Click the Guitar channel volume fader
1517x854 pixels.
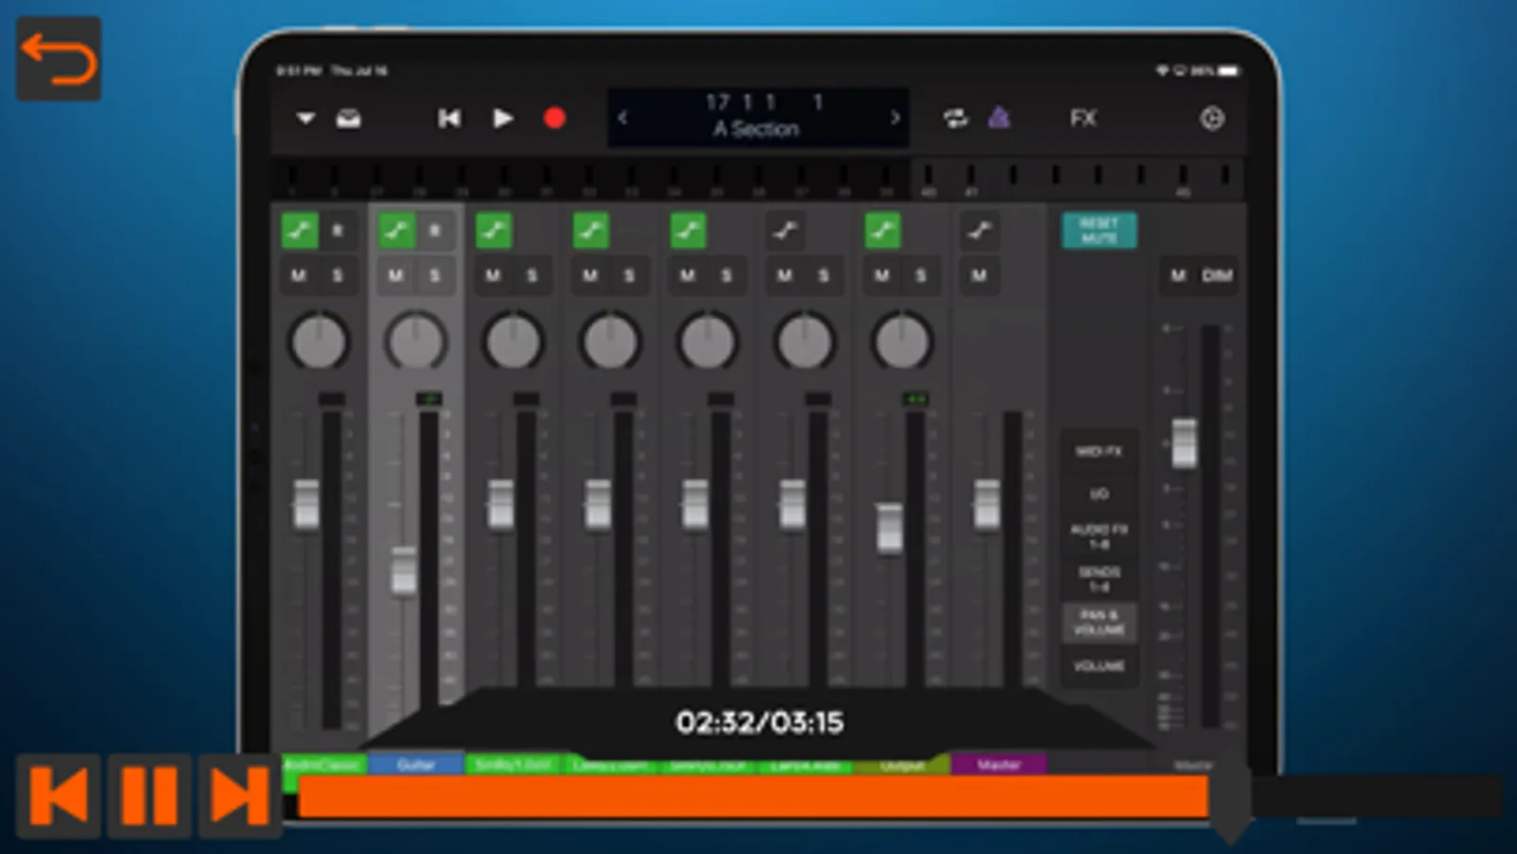pos(404,571)
